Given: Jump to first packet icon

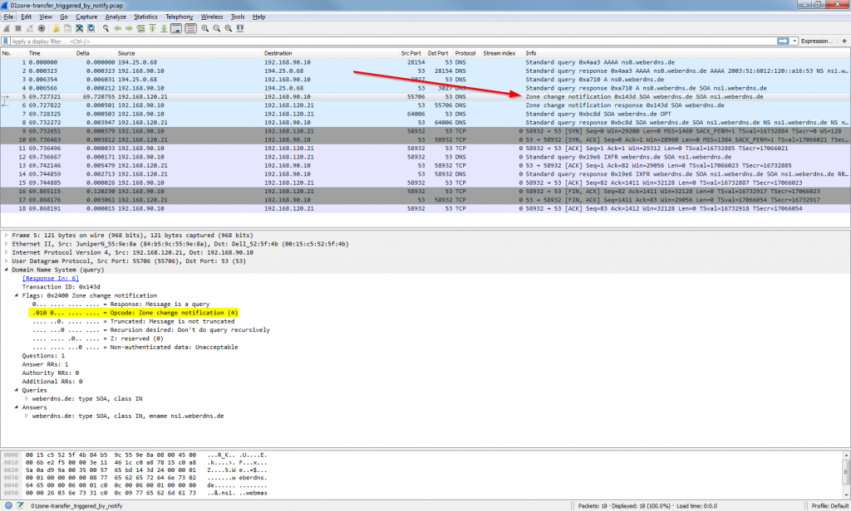Looking at the screenshot, I should tap(153, 28).
